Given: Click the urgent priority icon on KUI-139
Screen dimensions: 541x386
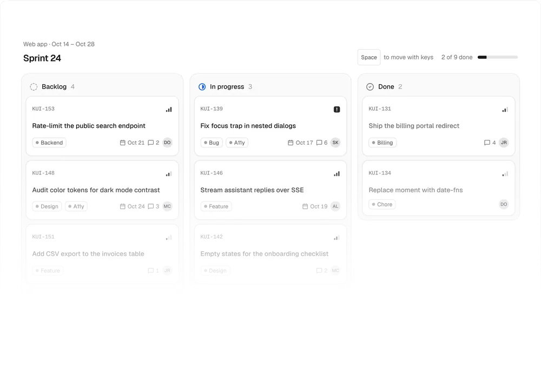Looking at the screenshot, I should (x=337, y=110).
